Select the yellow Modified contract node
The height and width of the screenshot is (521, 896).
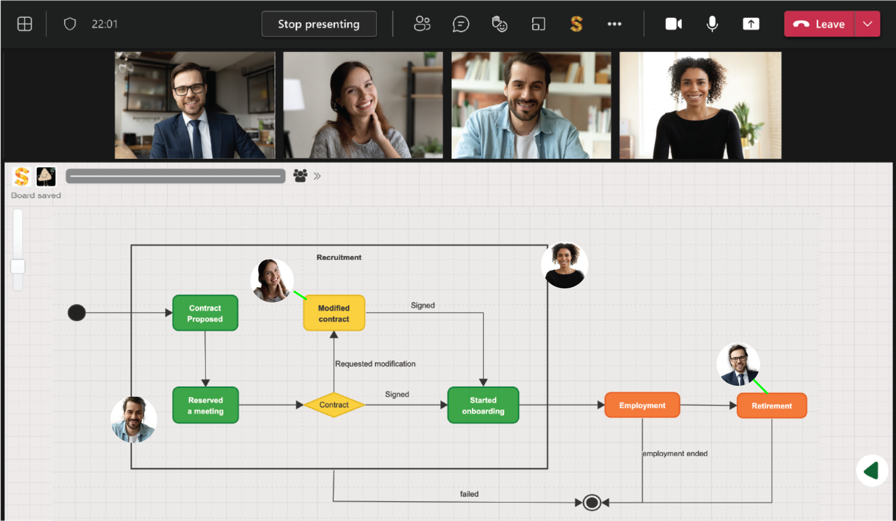[334, 313]
